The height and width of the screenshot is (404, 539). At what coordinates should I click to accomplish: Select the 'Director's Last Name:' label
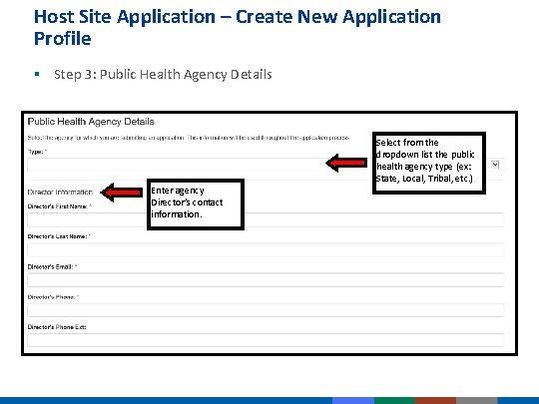coord(59,236)
